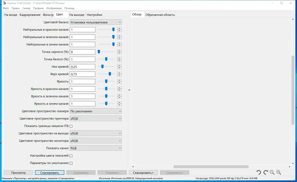Open Цветовое пространство на выходе dropdown
Image resolution: width=297 pixels, height=182 pixels.
(96, 133)
